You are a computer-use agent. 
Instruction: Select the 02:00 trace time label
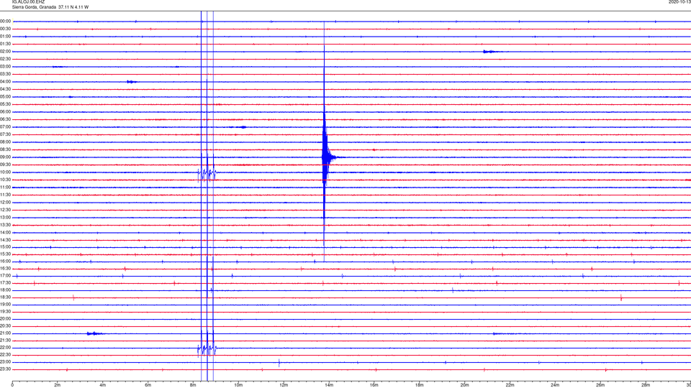(6, 52)
